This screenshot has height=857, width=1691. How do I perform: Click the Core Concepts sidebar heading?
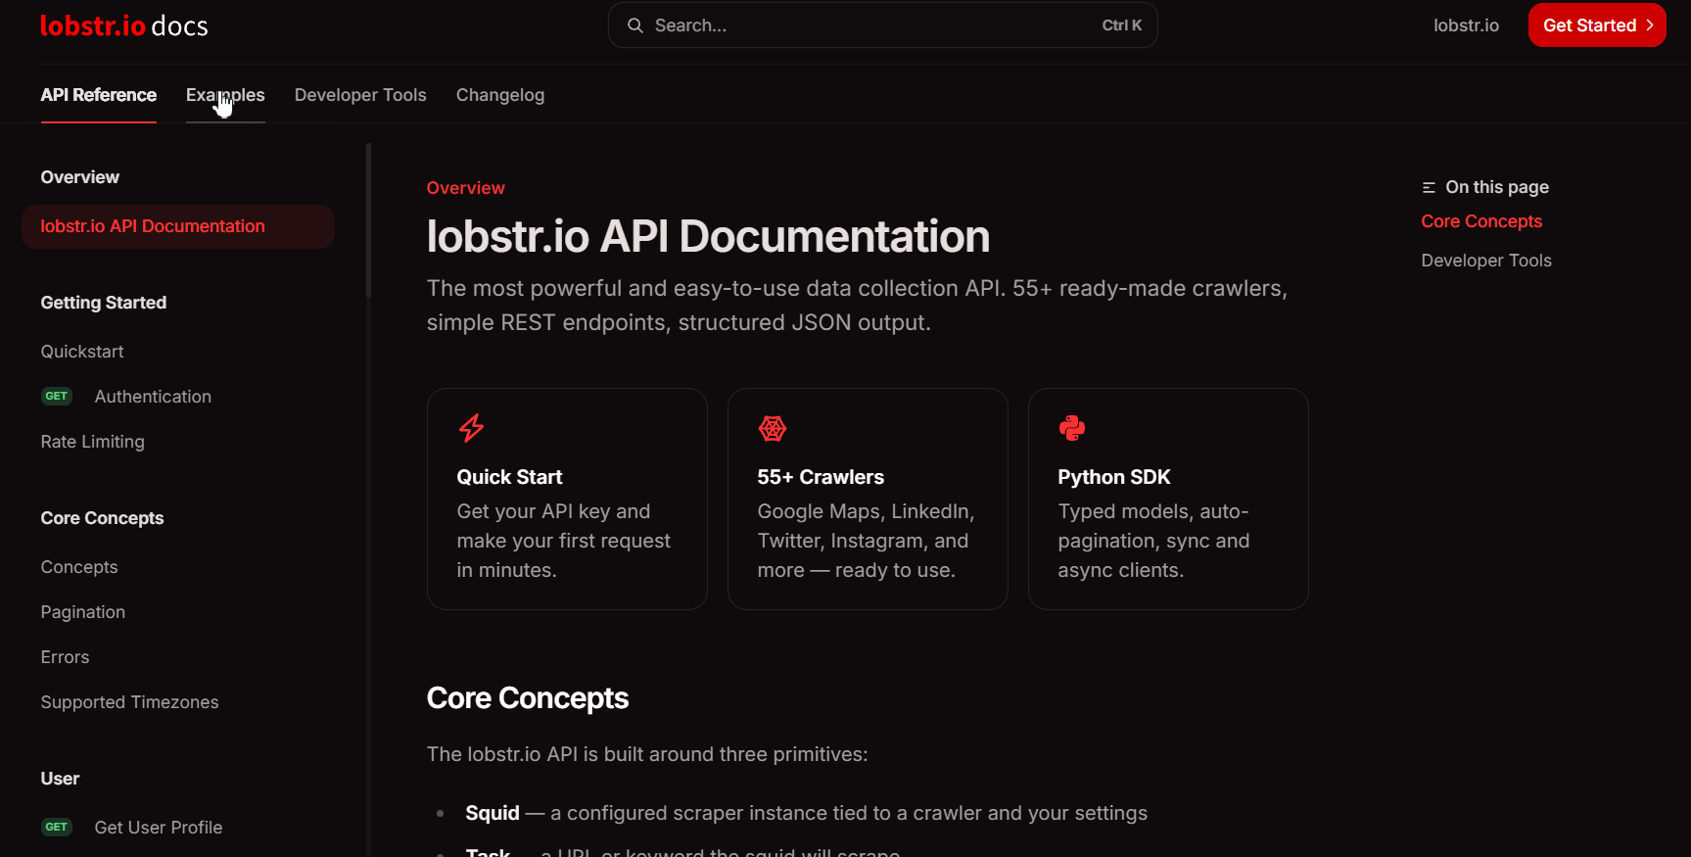[103, 518]
